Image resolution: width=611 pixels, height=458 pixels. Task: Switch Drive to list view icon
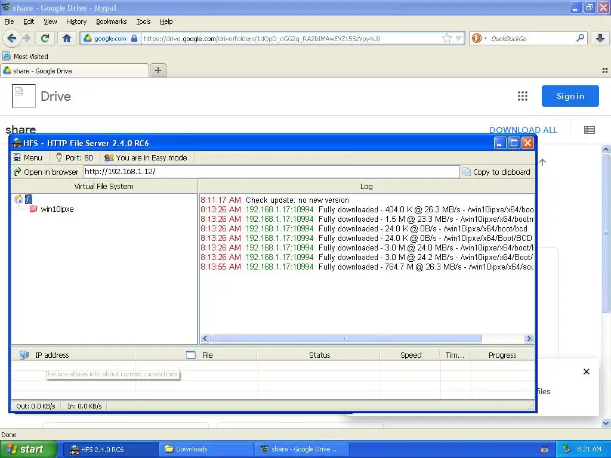(589, 130)
